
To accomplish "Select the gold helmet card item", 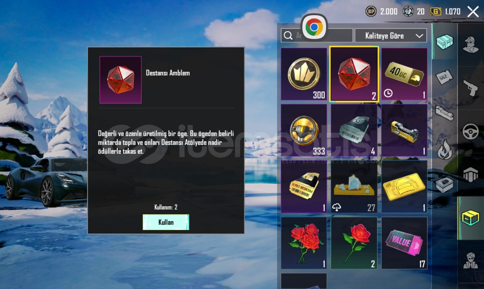I will [x=404, y=186].
